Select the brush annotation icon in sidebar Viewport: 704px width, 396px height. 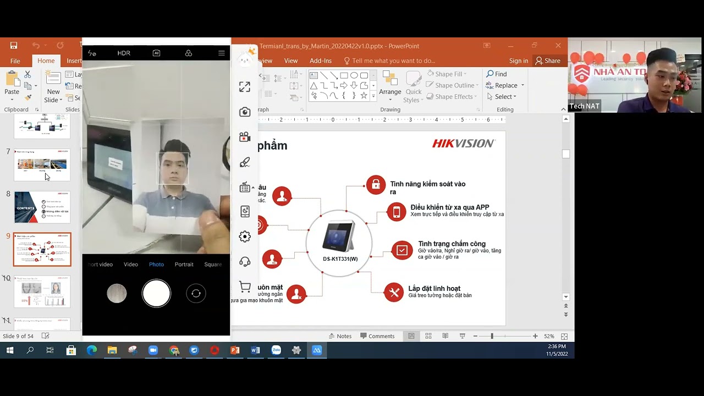(245, 162)
